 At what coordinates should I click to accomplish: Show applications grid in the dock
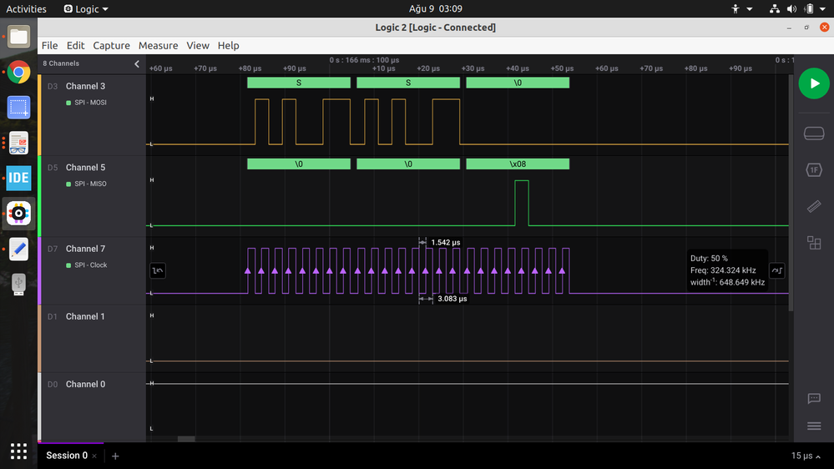pyautogui.click(x=18, y=451)
